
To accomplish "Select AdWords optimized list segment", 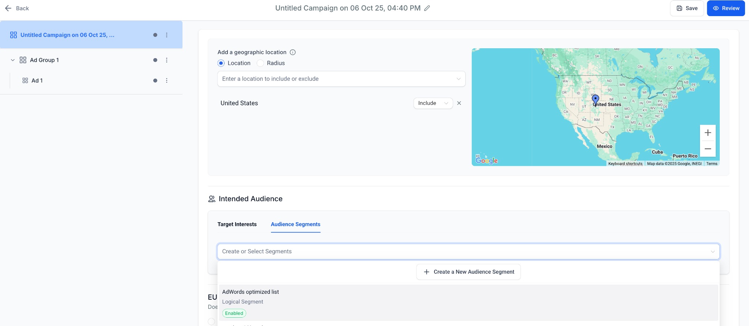I will pyautogui.click(x=468, y=303).
